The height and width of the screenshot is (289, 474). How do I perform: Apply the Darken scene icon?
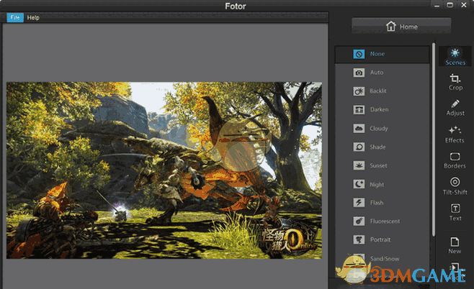[x=359, y=110]
